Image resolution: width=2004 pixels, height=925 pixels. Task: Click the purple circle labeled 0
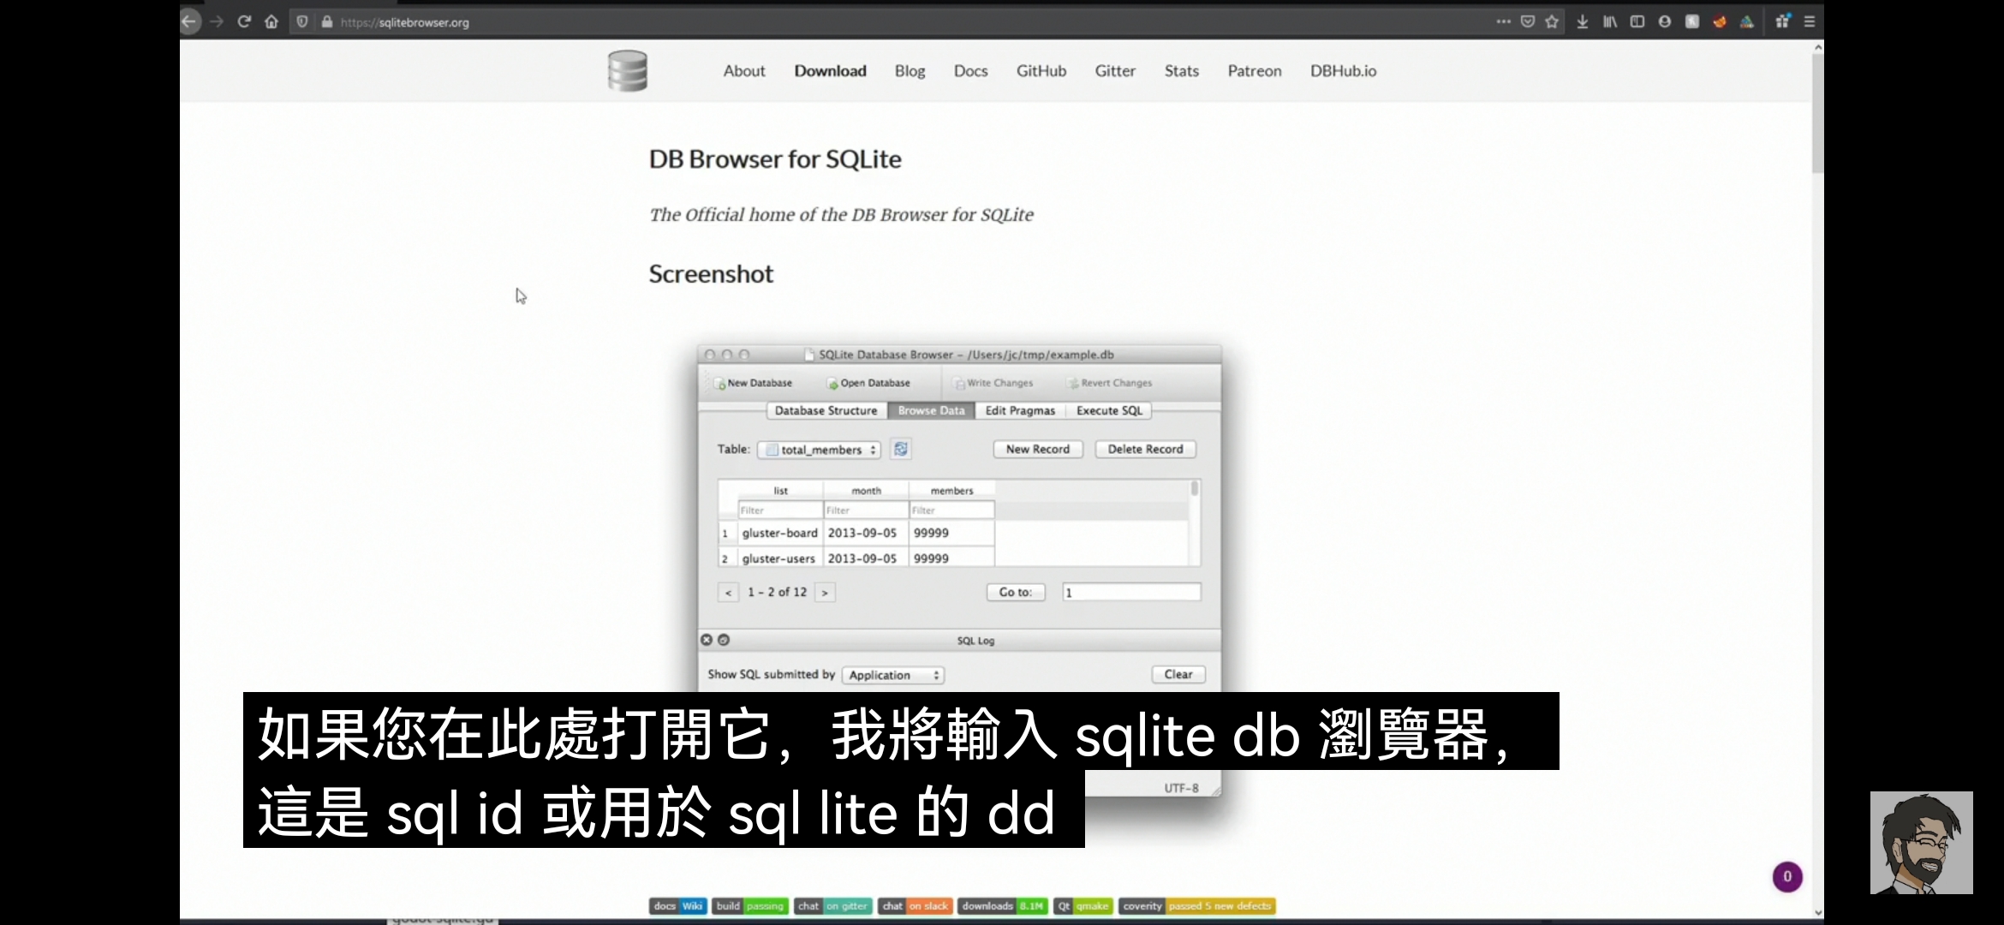coord(1787,876)
